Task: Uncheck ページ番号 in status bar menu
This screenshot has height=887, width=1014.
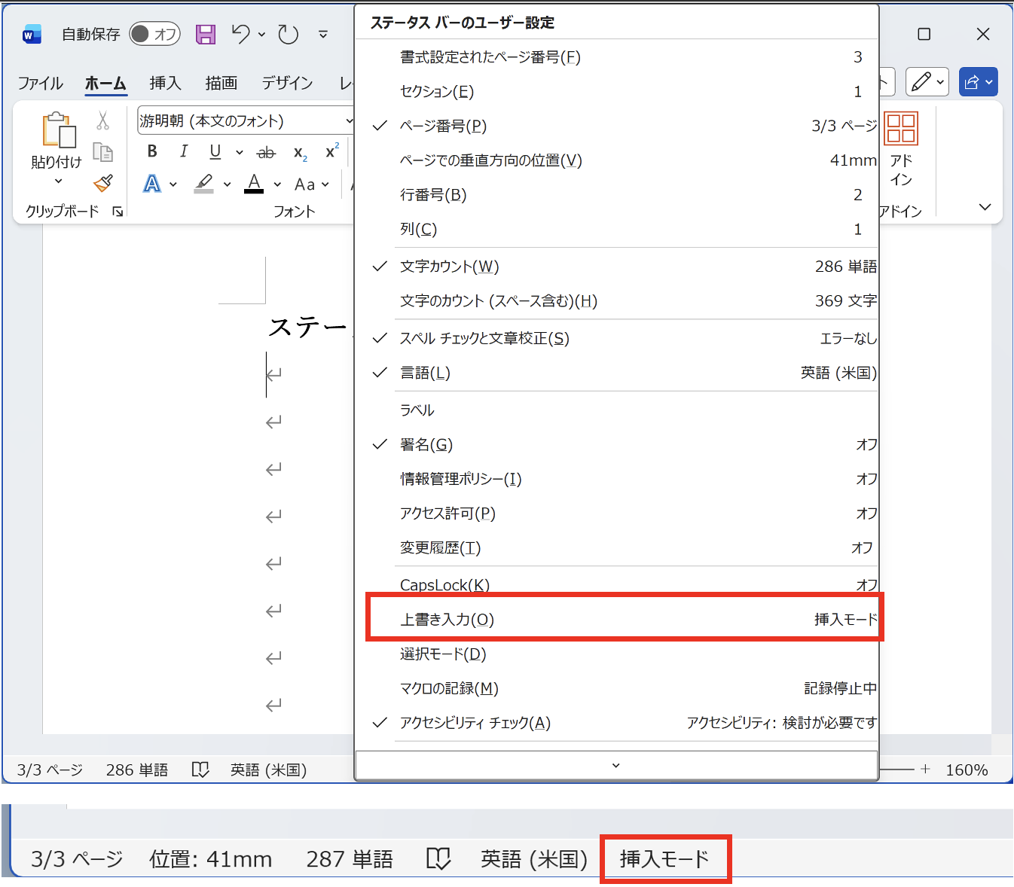Action: (x=443, y=126)
